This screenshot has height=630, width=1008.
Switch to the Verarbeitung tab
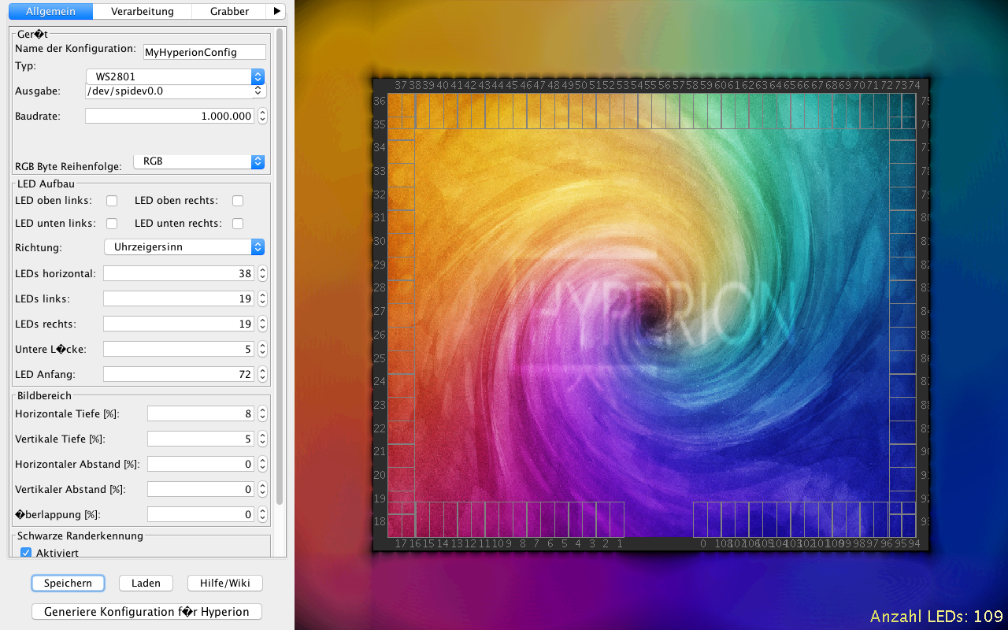coord(143,11)
